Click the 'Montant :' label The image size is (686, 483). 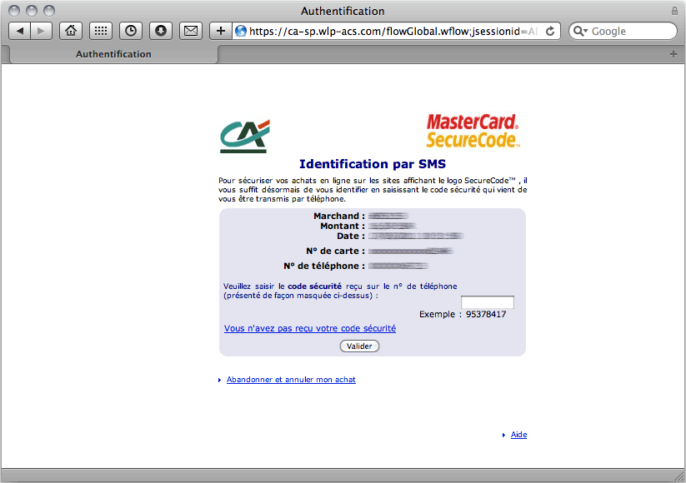click(x=343, y=226)
